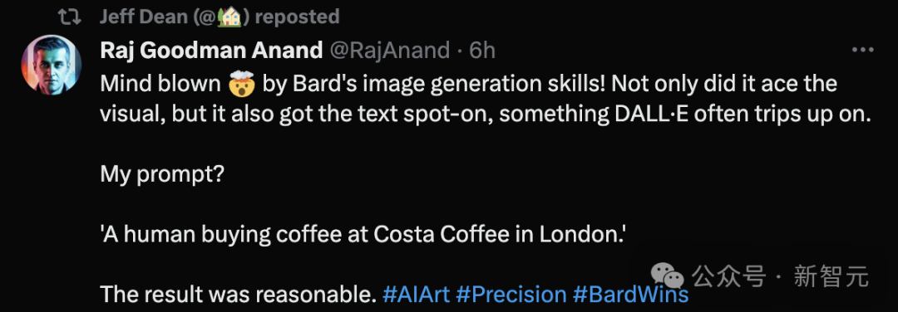Click the 公众号 watermark label

[728, 277]
